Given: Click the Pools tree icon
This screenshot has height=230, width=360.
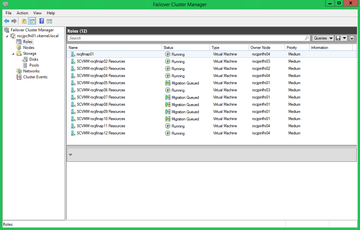Looking at the screenshot, I should click(25, 65).
